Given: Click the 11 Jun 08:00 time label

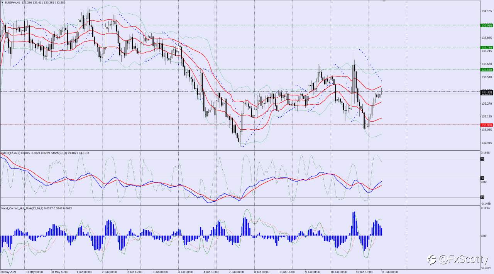Looking at the screenshot, I should pos(389,272).
